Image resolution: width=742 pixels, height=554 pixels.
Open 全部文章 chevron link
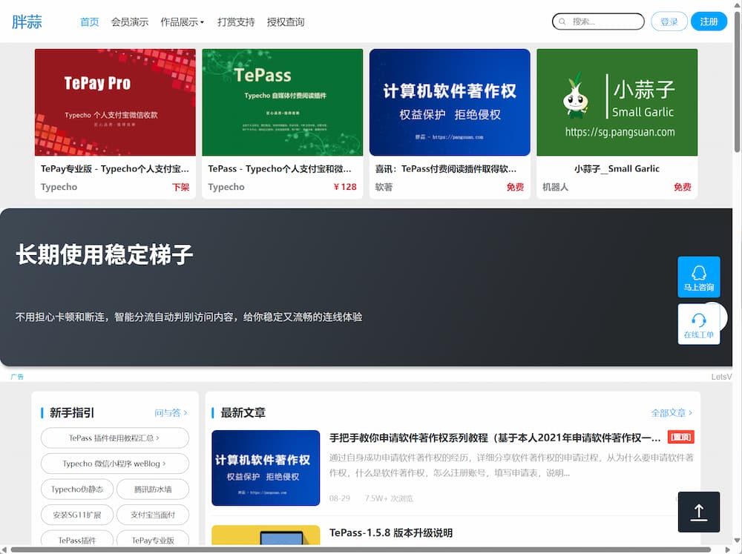tap(671, 412)
